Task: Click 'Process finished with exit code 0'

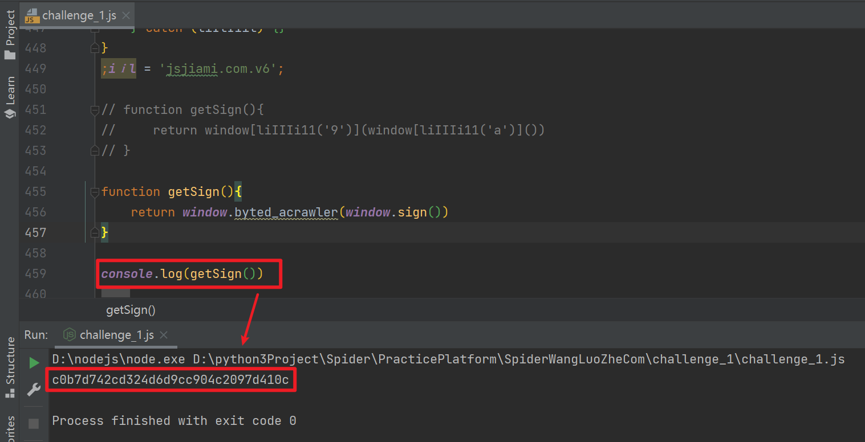Action: [174, 421]
